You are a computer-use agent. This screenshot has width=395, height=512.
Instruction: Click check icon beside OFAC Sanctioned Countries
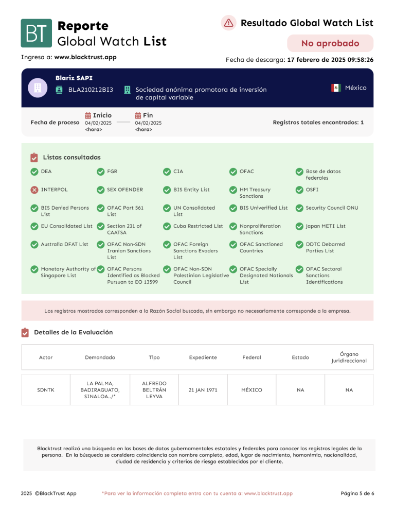[x=233, y=245]
